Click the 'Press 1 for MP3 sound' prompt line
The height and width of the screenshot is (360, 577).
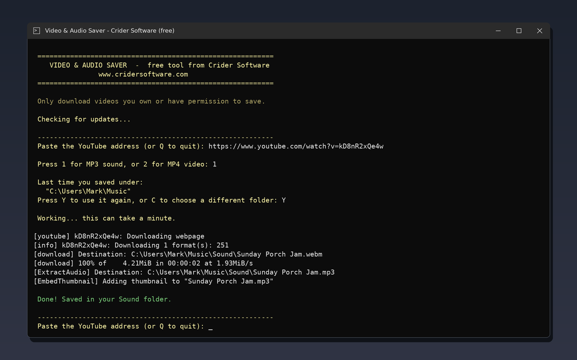(127, 164)
